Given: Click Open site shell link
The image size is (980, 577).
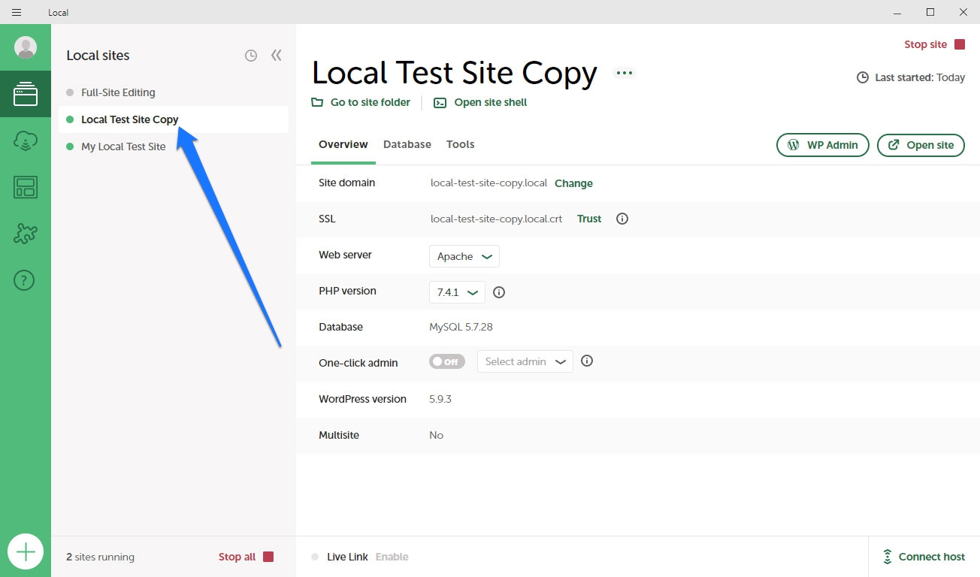Looking at the screenshot, I should pos(491,102).
